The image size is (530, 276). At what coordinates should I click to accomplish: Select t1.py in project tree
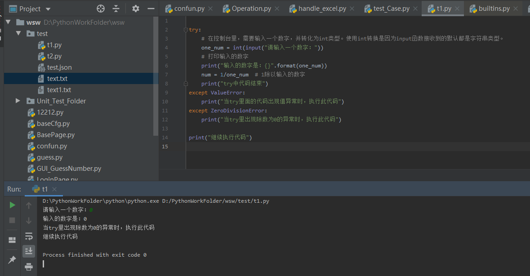(x=54, y=45)
